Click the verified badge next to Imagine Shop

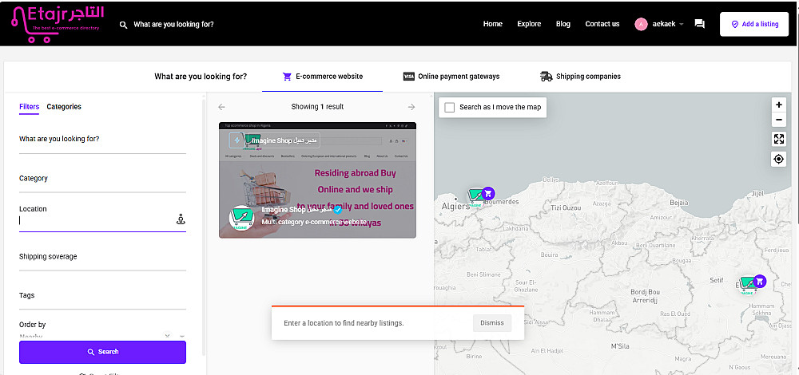[337, 210]
